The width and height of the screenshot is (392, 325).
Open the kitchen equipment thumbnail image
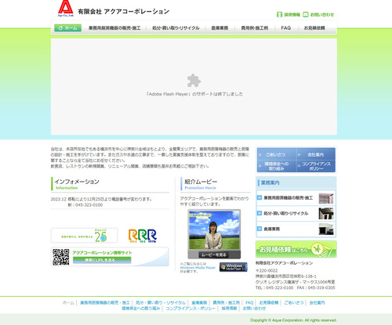(326, 198)
